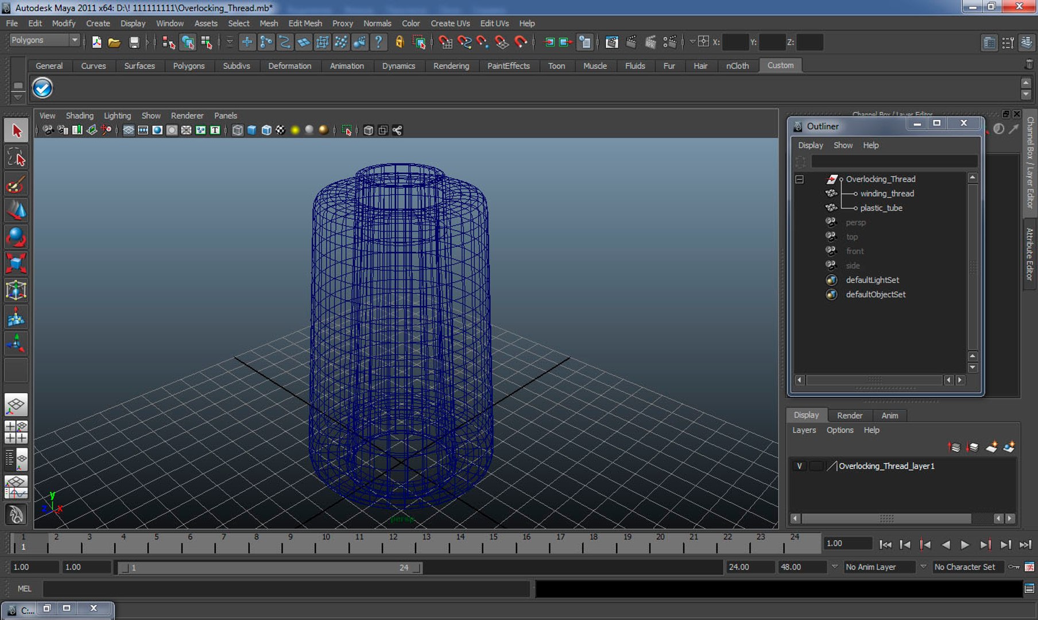
Task: Jump to the end of playback range
Action: click(x=1025, y=544)
